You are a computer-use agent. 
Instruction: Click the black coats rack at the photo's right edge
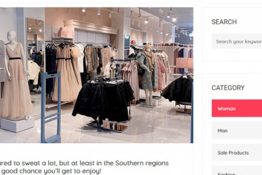point(178,89)
